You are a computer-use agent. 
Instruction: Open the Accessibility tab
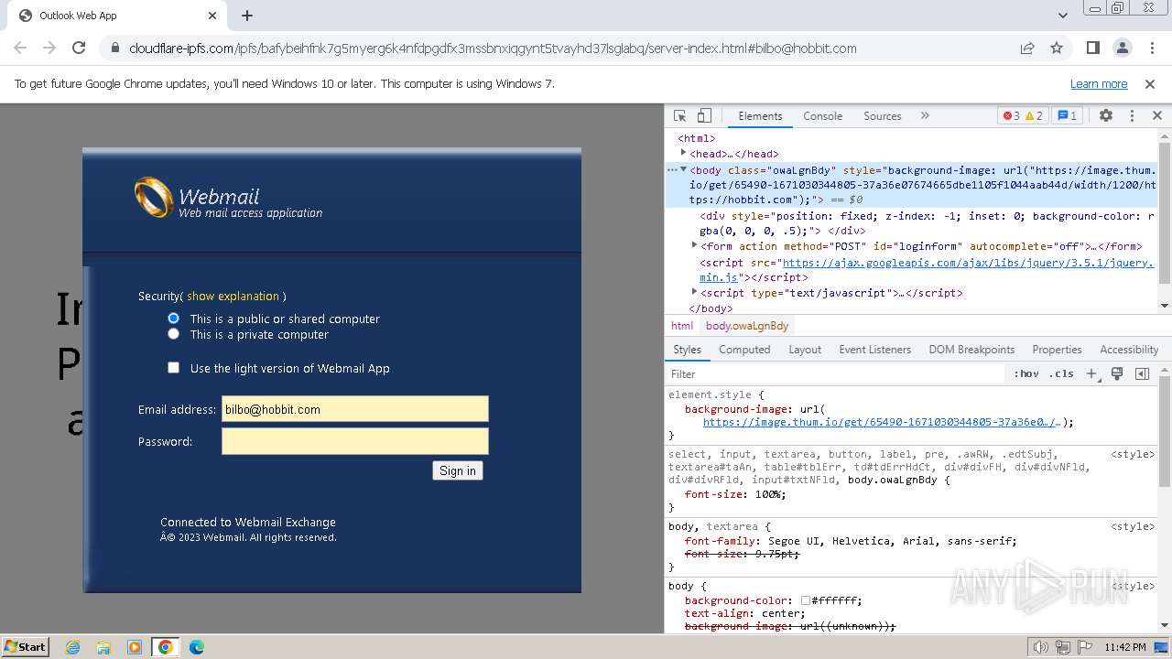1129,350
